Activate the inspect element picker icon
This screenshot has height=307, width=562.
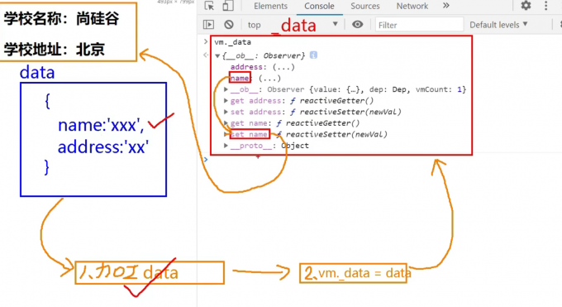pyautogui.click(x=209, y=6)
